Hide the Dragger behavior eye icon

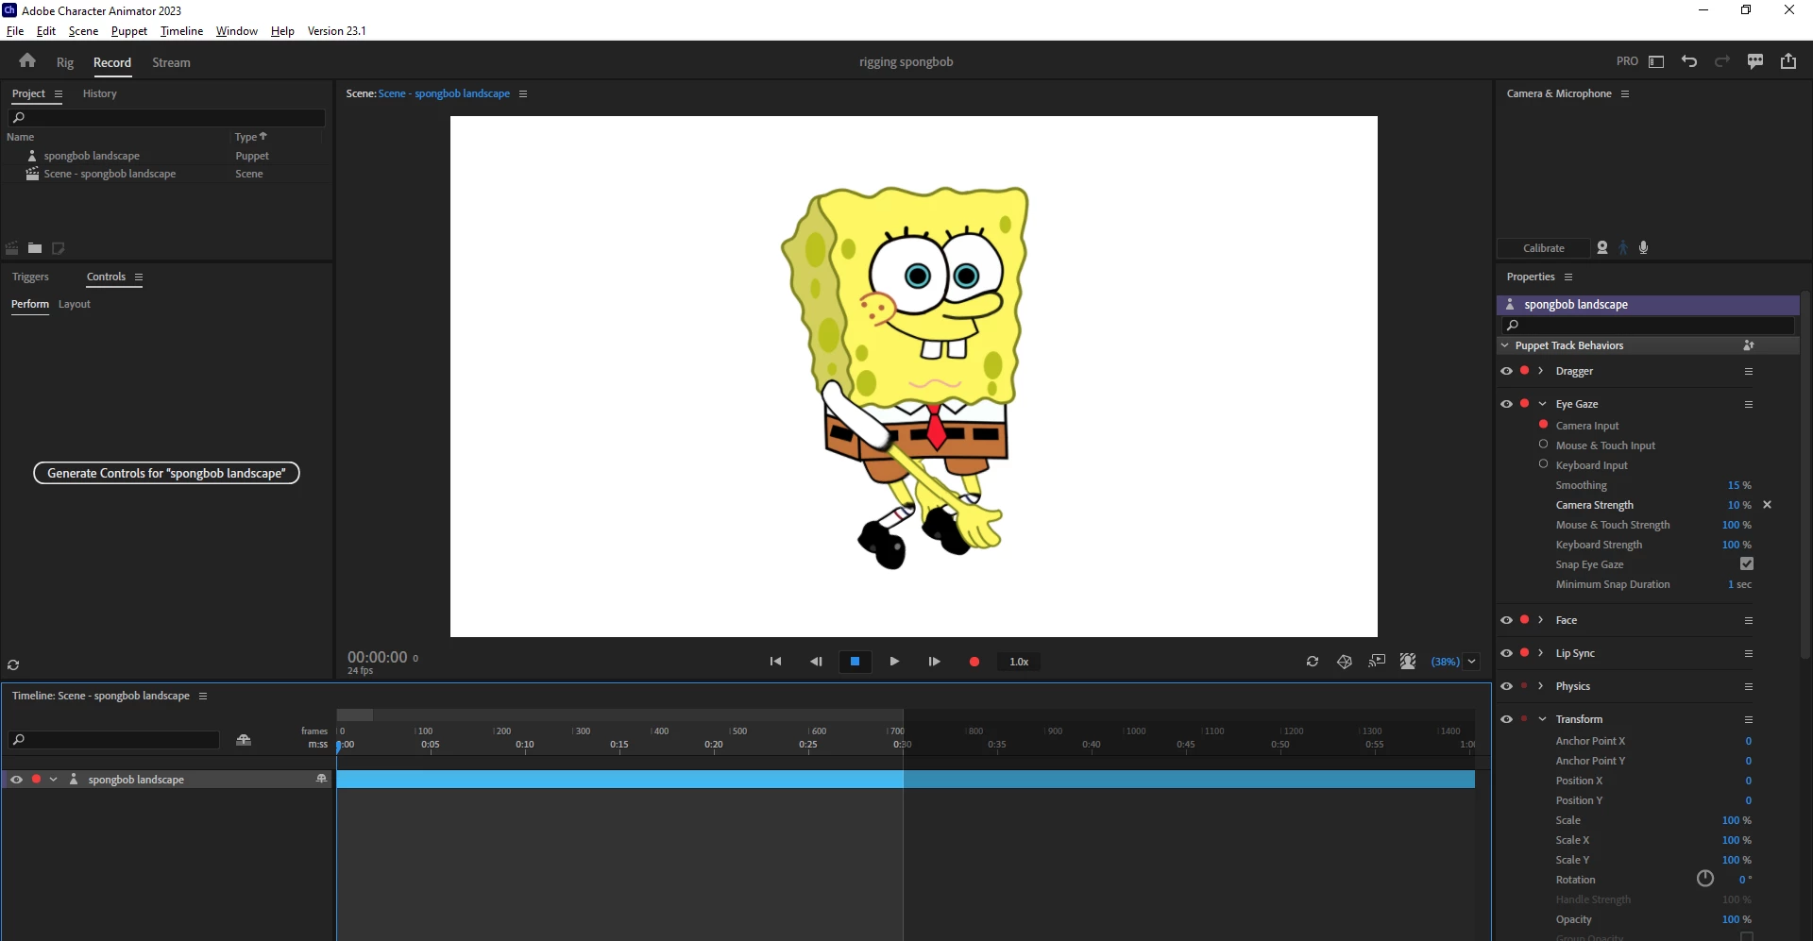point(1507,371)
